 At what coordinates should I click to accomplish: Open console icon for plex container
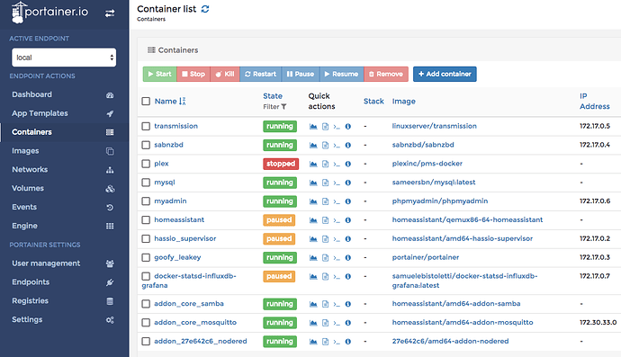(x=337, y=165)
